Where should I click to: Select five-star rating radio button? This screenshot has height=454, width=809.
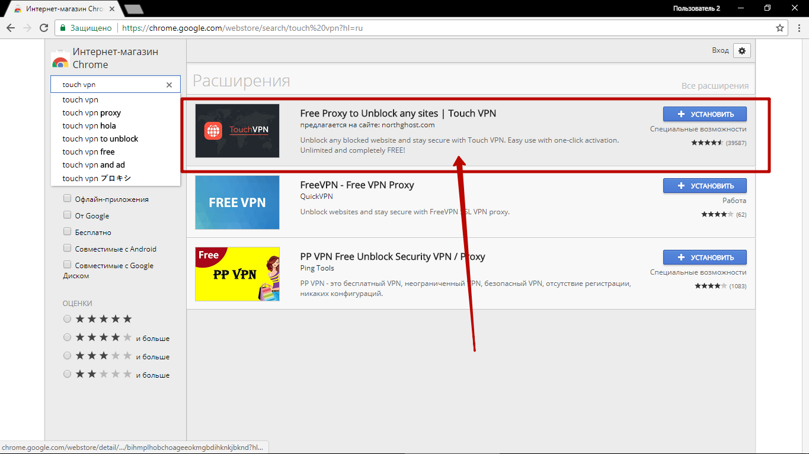[x=67, y=319]
